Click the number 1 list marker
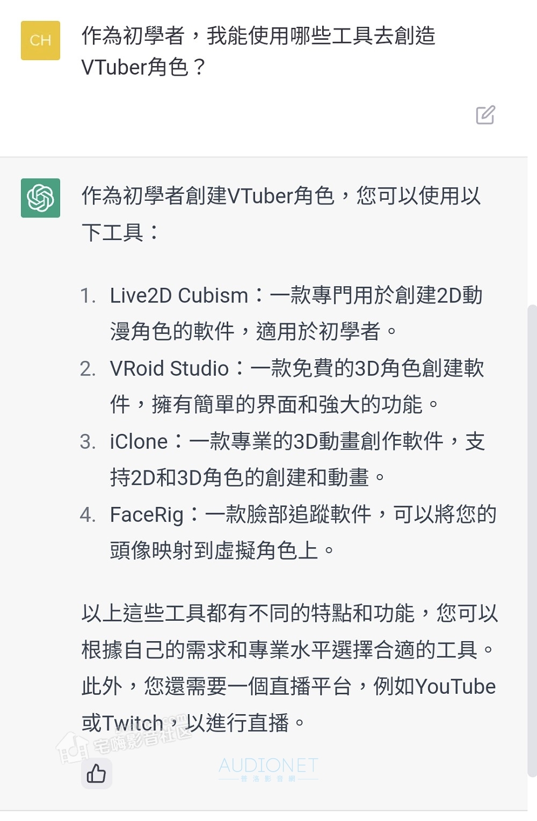This screenshot has width=537, height=821. click(88, 296)
